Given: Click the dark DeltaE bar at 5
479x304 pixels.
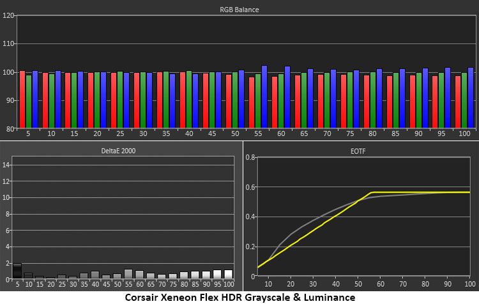Looking at the screenshot, I should pyautogui.click(x=17, y=271).
